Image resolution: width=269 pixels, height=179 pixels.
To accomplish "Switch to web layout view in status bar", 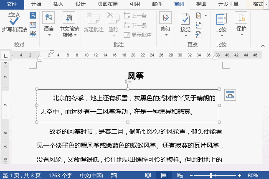I will (x=179, y=175).
